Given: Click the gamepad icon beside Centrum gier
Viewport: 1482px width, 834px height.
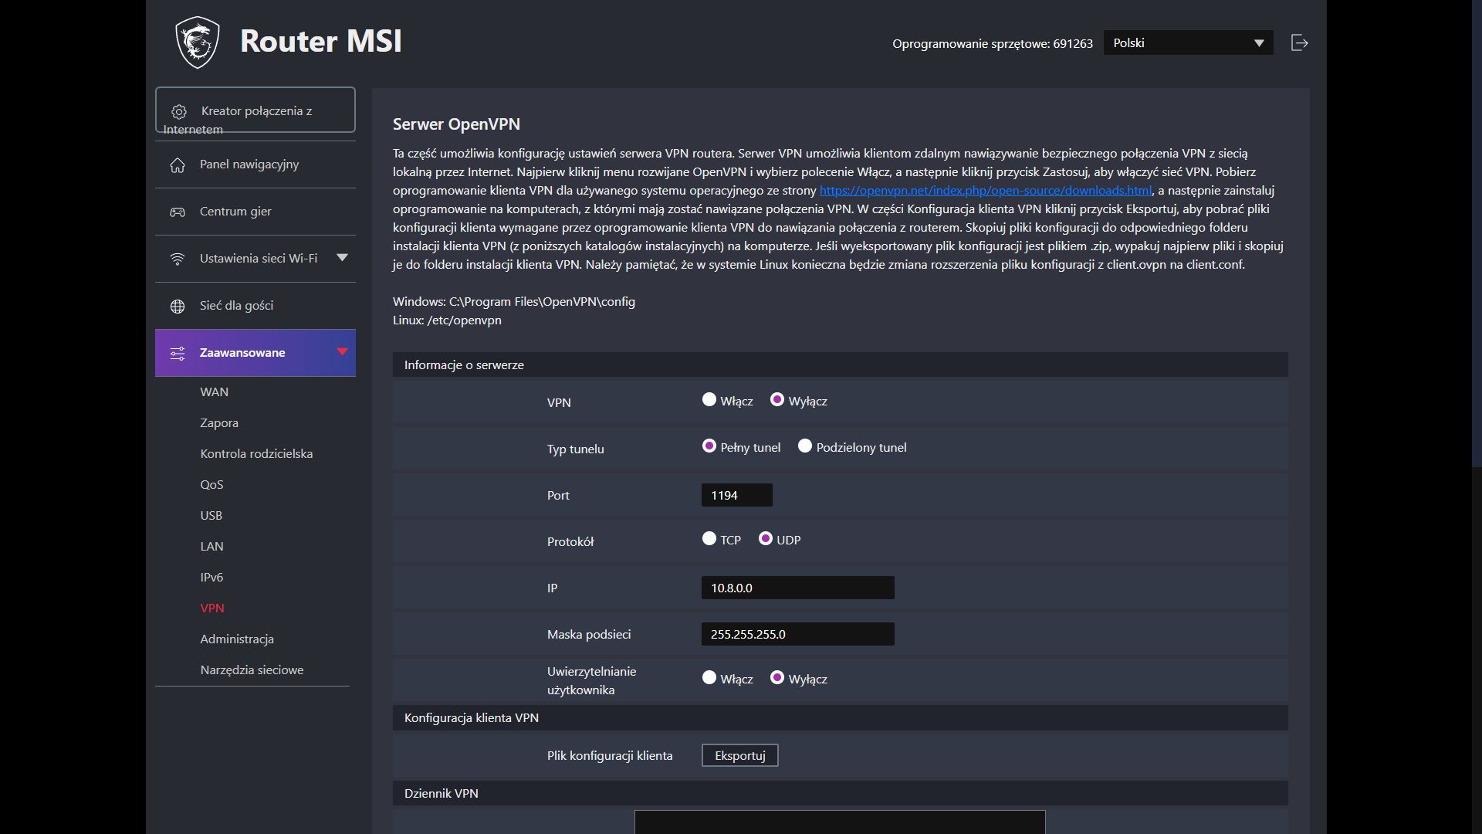Looking at the screenshot, I should coord(178,212).
